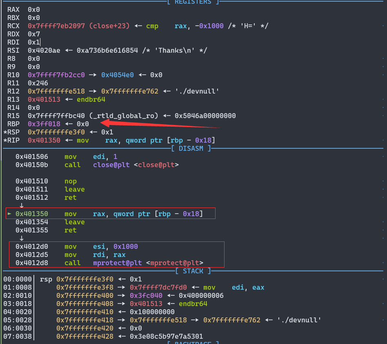The width and height of the screenshot is (387, 344).
Task: Click the RCX value 0x7ffff7eb2097
Action: click(56, 26)
